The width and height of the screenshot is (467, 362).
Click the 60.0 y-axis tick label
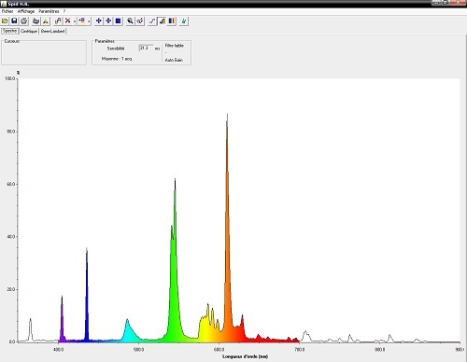coord(11,184)
